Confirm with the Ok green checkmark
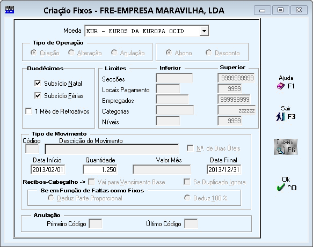Image resolution: width=313 pixels, height=247 pixels. 281,187
